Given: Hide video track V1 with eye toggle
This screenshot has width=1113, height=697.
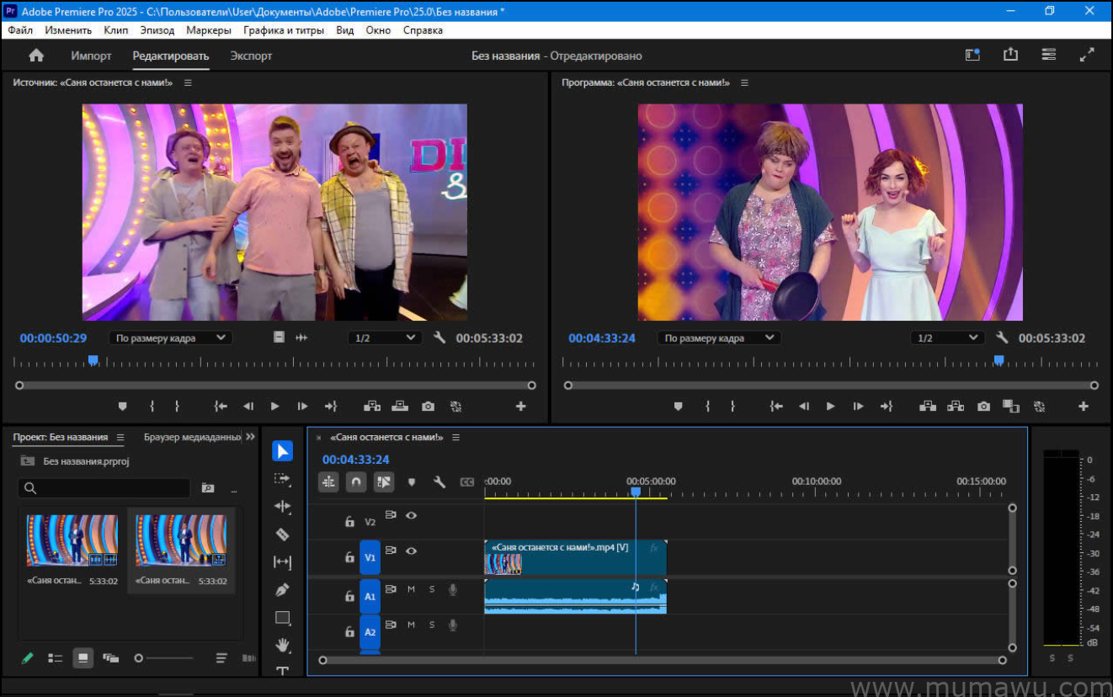Looking at the screenshot, I should pos(412,551).
